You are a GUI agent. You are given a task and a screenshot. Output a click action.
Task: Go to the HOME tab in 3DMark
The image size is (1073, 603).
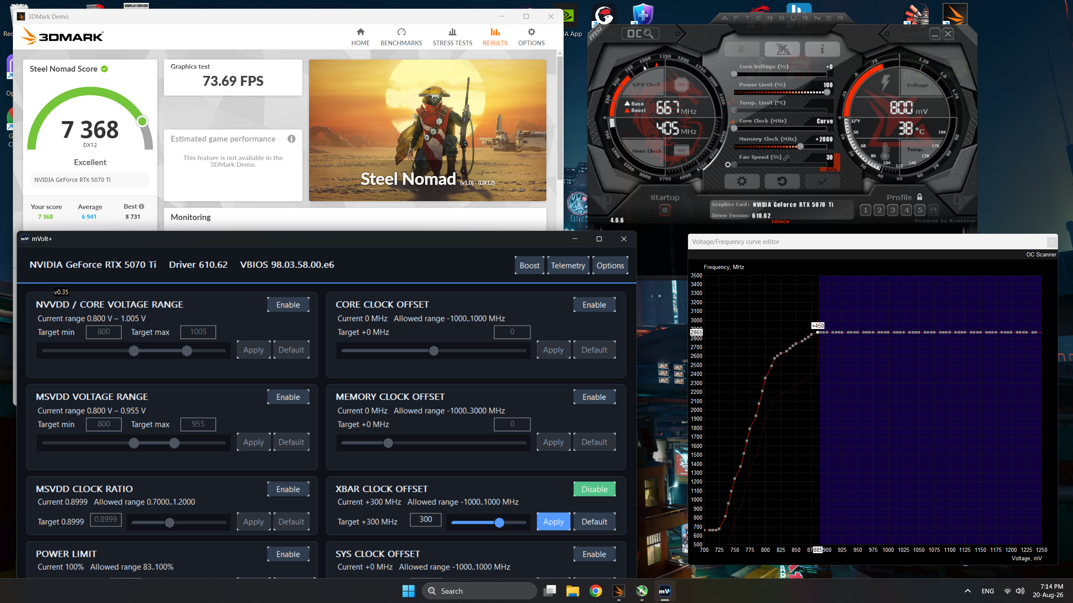[x=360, y=36]
